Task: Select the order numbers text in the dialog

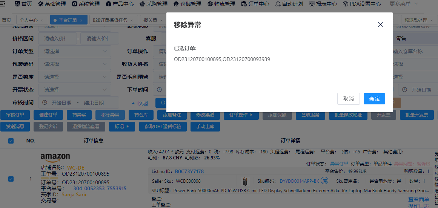Action: [222, 59]
